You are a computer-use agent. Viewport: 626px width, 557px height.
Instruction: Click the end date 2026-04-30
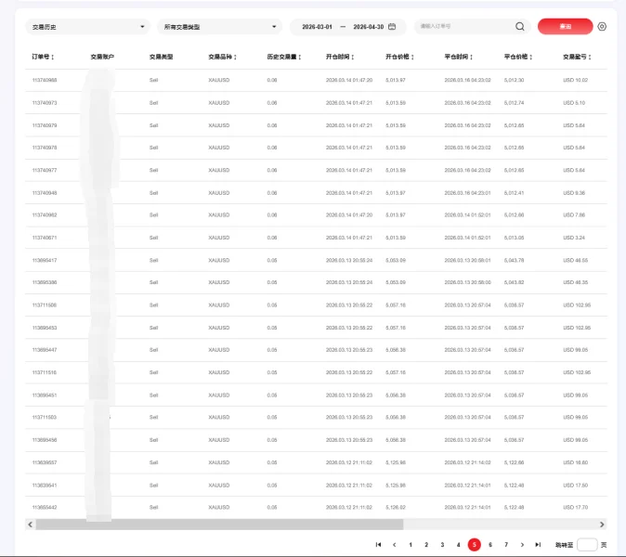point(369,27)
